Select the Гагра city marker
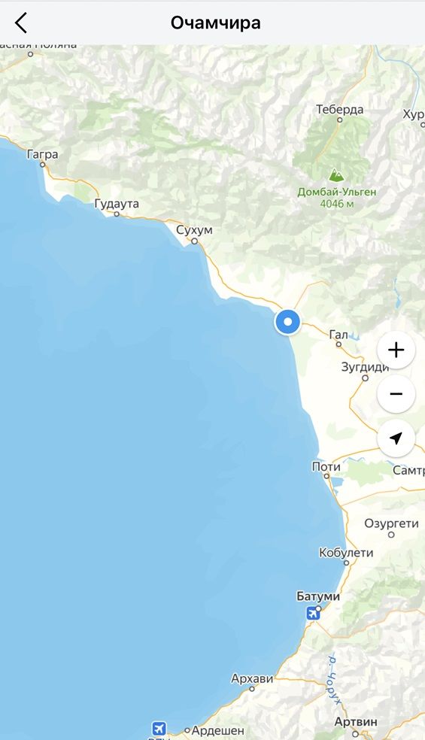The width and height of the screenshot is (425, 740). (x=42, y=165)
